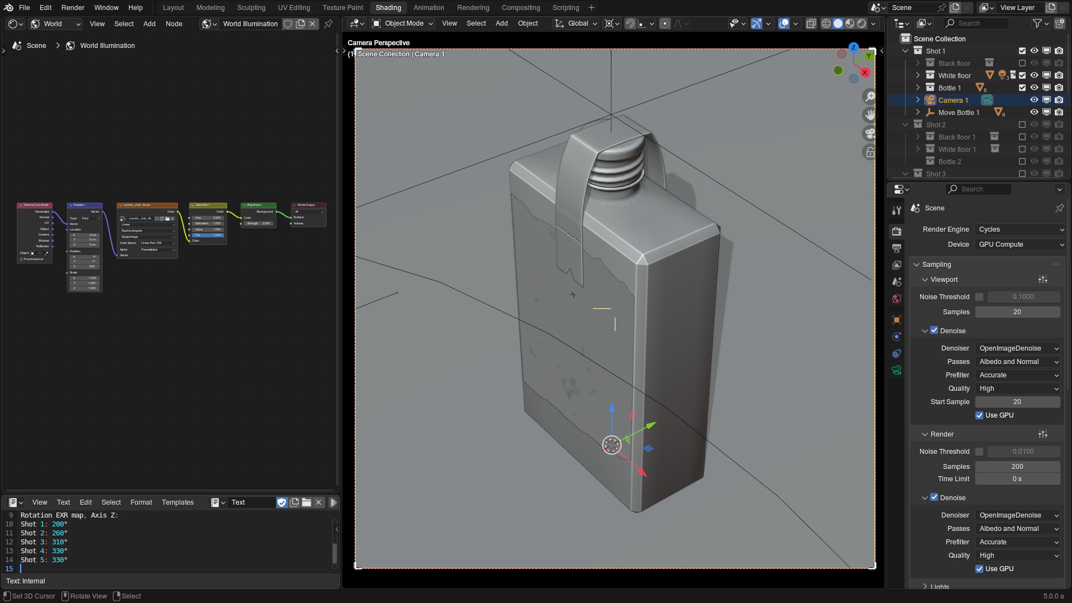Run the script with play button
Screen dimensions: 1072x603
333,502
